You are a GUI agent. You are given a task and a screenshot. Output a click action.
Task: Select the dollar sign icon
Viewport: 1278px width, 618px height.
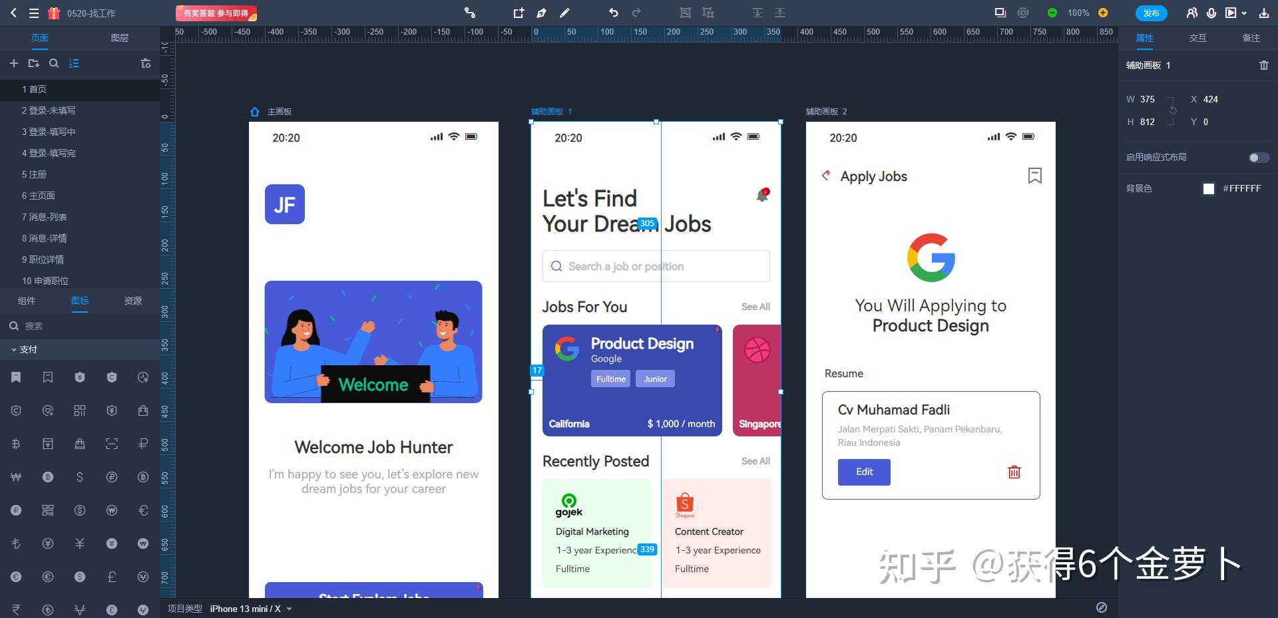(x=80, y=477)
